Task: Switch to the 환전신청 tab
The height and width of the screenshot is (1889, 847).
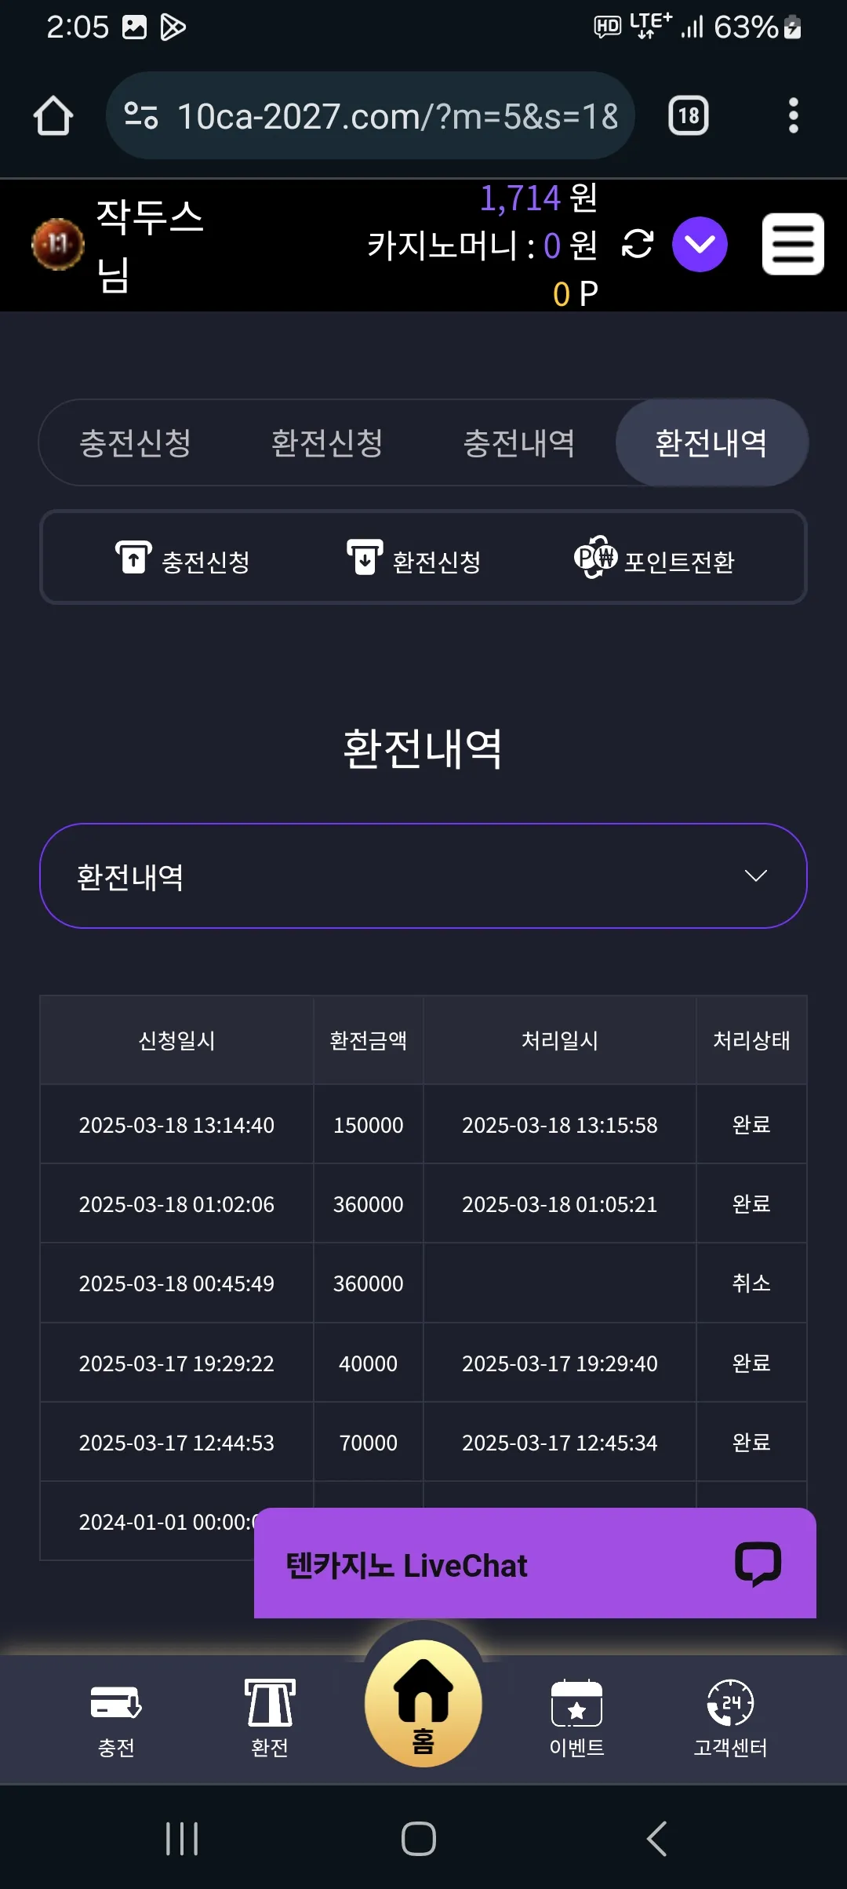Action: [x=327, y=442]
